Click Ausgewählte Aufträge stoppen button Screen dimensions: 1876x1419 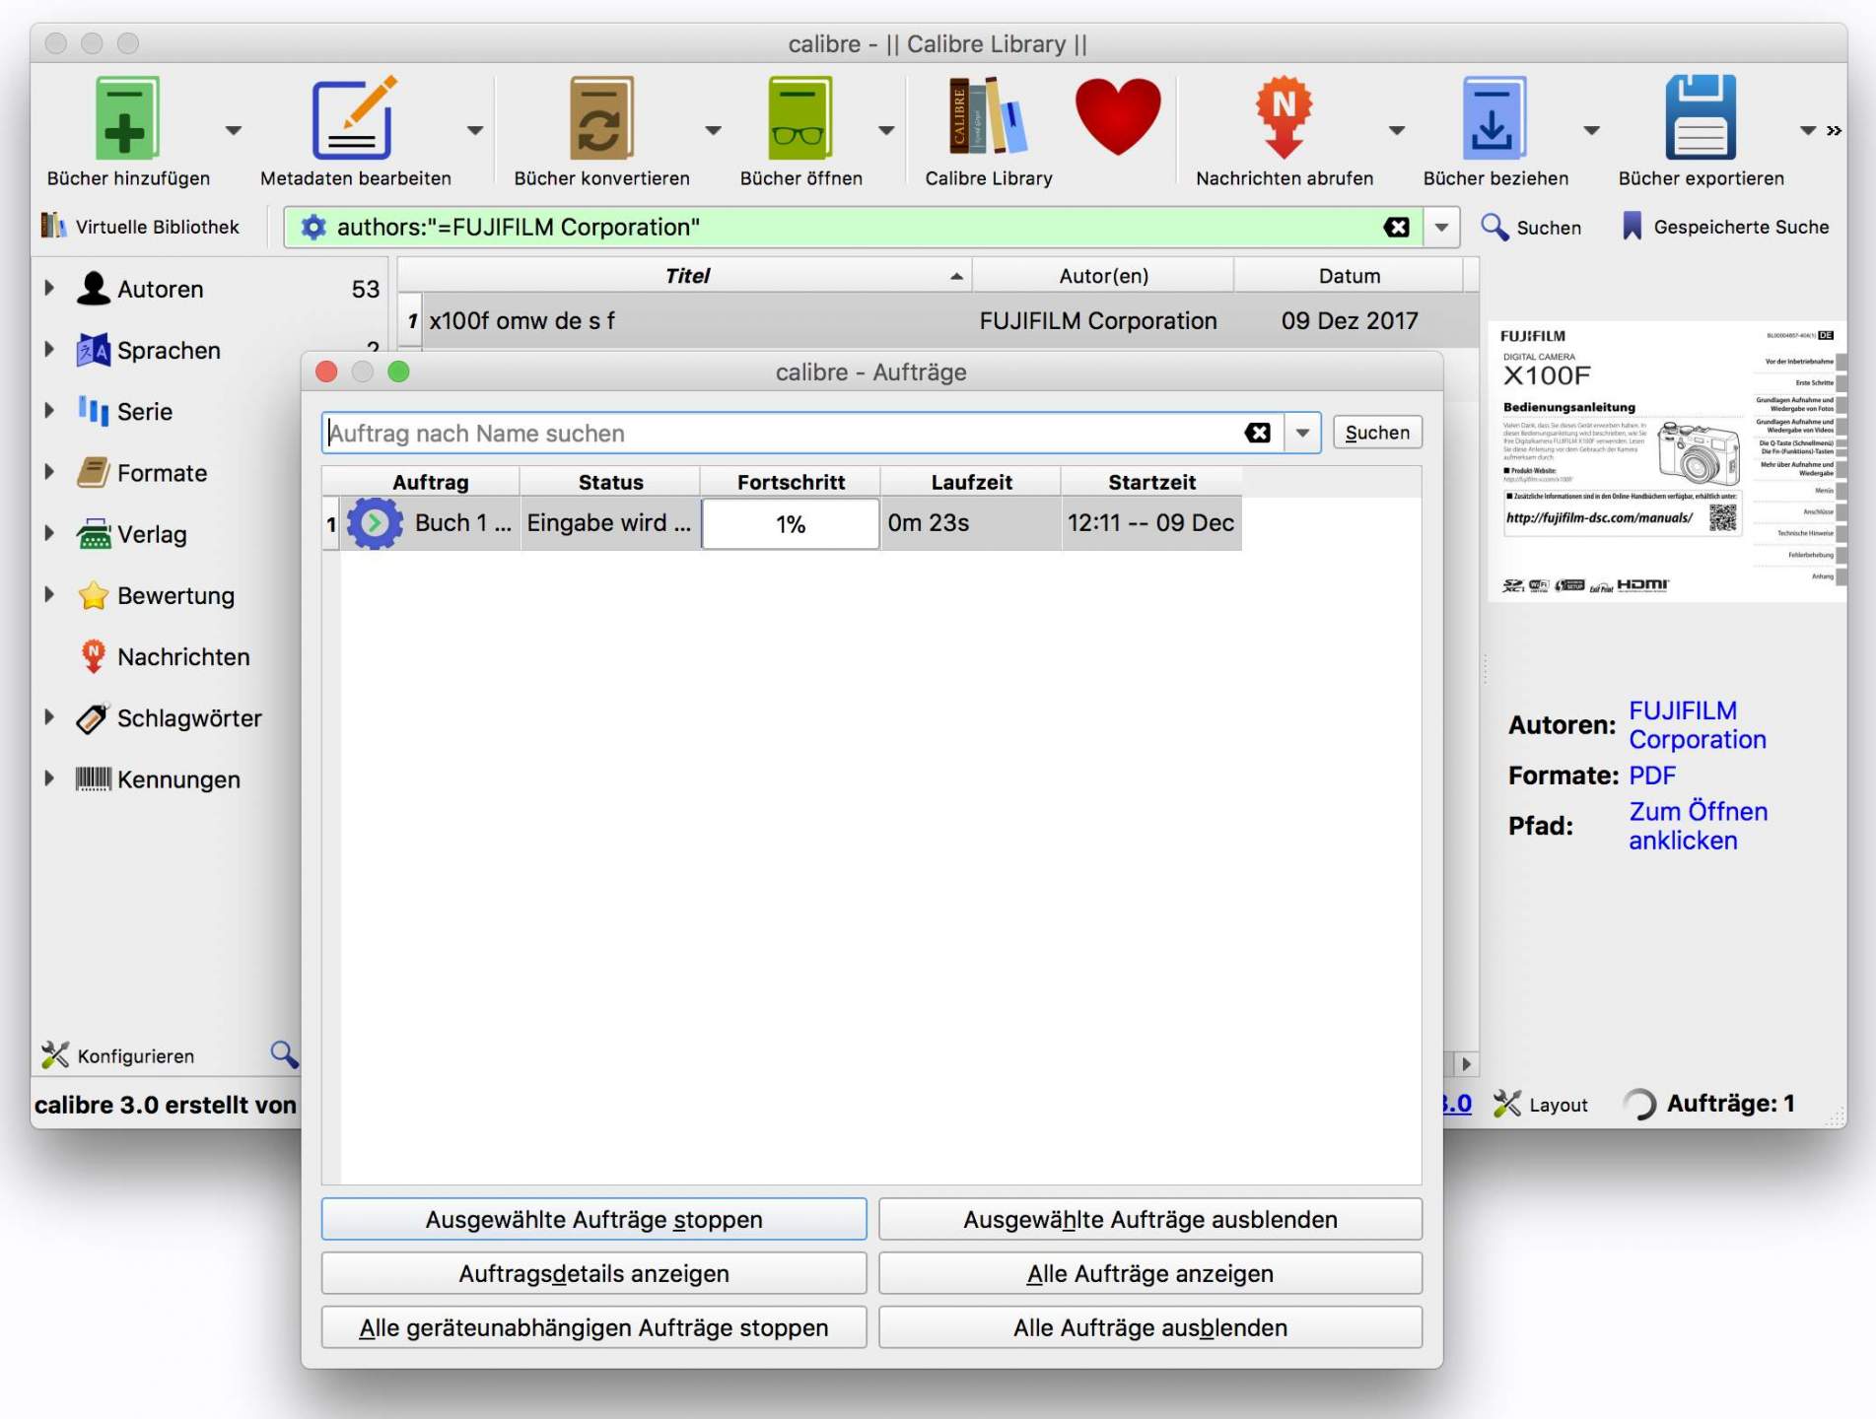pyautogui.click(x=593, y=1219)
